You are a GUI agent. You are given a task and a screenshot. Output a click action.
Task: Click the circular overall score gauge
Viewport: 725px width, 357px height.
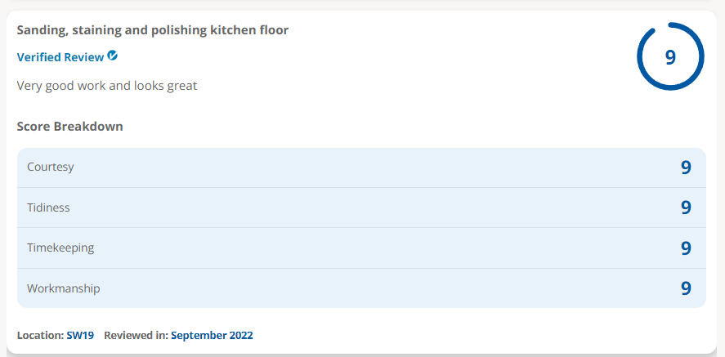670,56
